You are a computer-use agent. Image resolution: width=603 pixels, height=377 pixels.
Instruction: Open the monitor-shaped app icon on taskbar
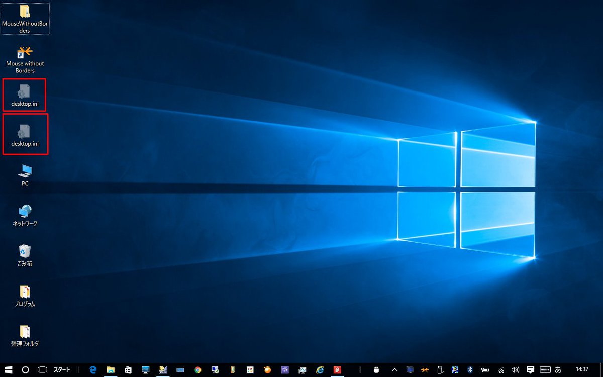coord(146,369)
